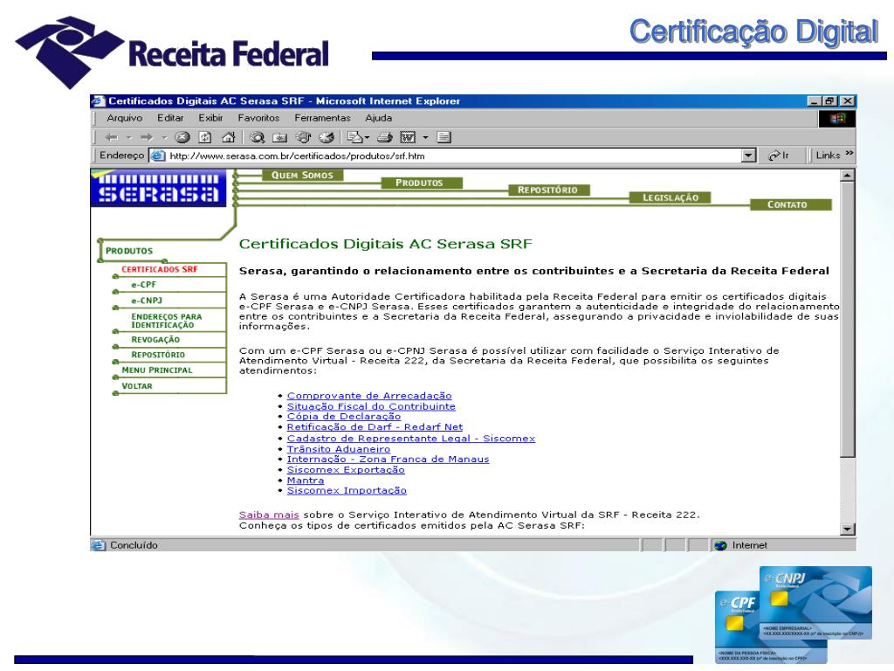The height and width of the screenshot is (671, 894).
Task: Click the browser Forward arrow button
Action: coord(147,137)
